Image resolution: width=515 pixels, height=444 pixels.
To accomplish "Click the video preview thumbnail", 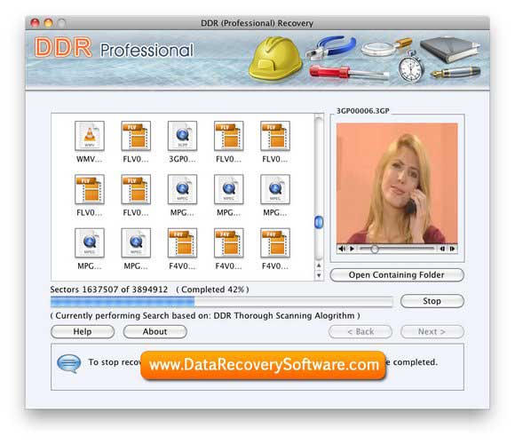I will pos(397,183).
